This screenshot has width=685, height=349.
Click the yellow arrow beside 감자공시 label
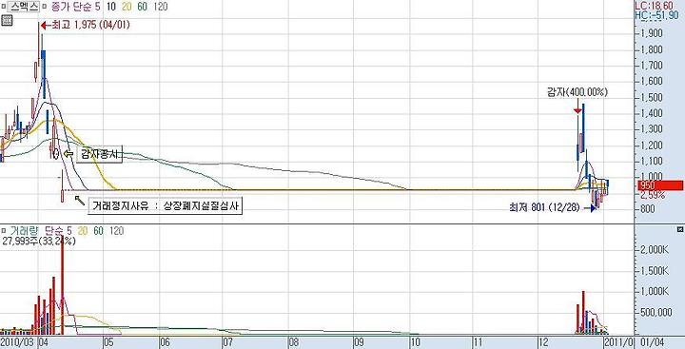point(68,154)
